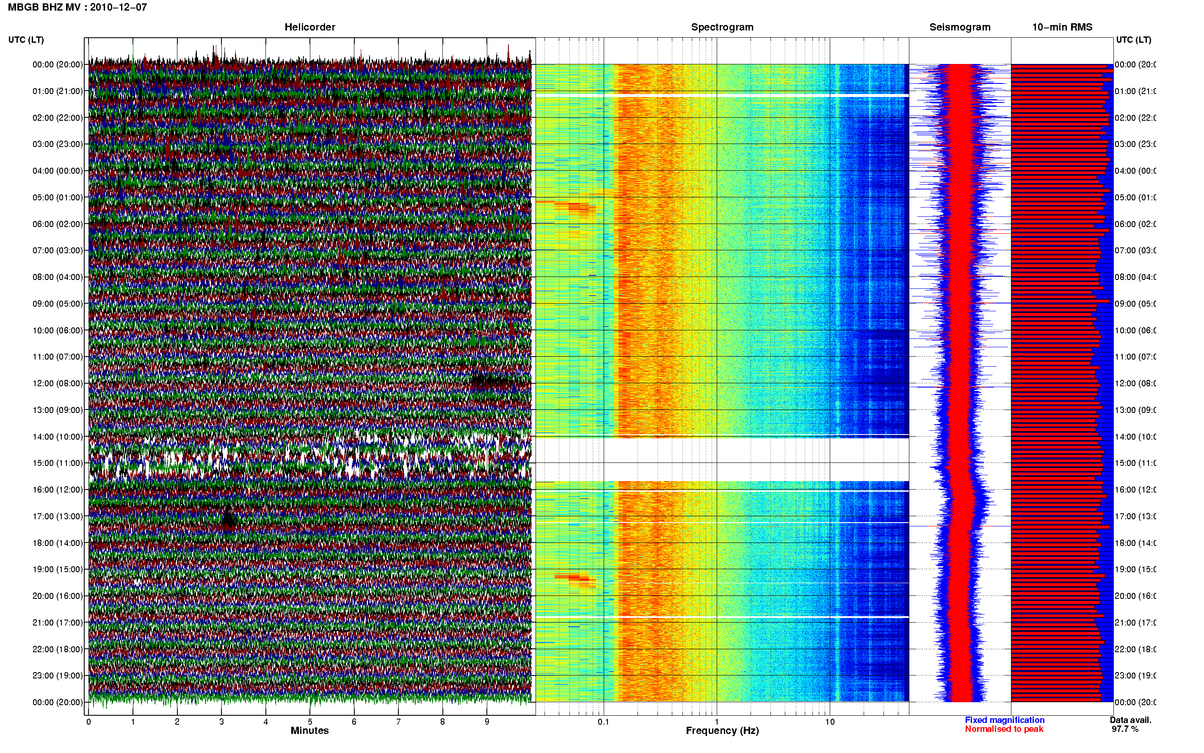Image resolution: width=1204 pixels, height=753 pixels.
Task: Click left time label '19:00 (15:00)'
Action: [58, 569]
